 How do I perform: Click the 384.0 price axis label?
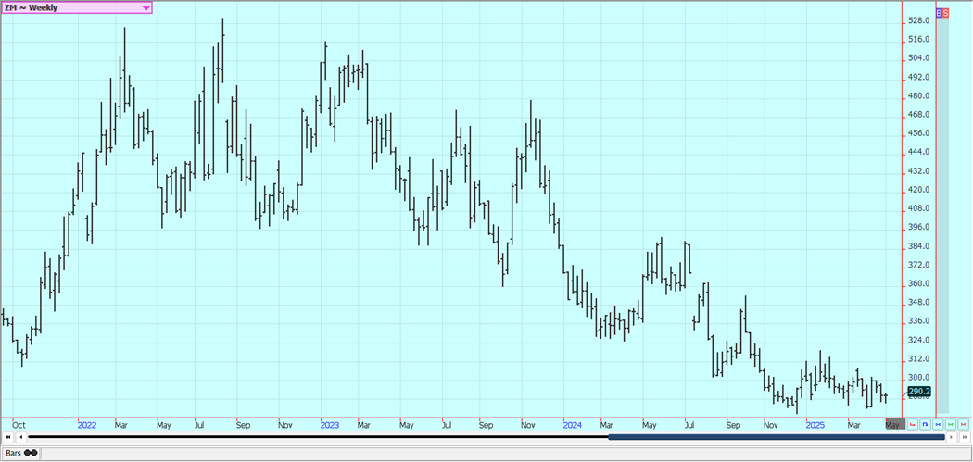(x=918, y=246)
